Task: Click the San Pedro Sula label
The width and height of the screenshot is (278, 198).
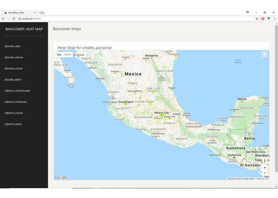Action: point(255,152)
